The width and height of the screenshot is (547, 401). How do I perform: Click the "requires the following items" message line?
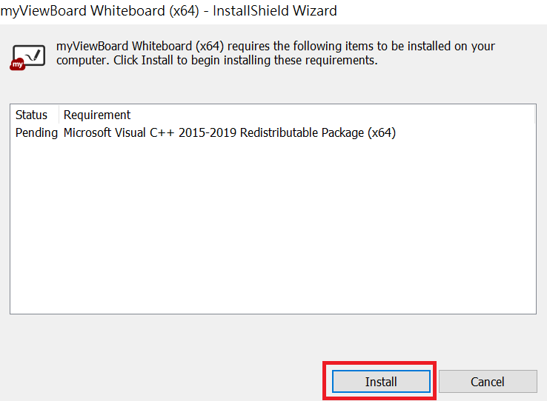click(x=276, y=47)
